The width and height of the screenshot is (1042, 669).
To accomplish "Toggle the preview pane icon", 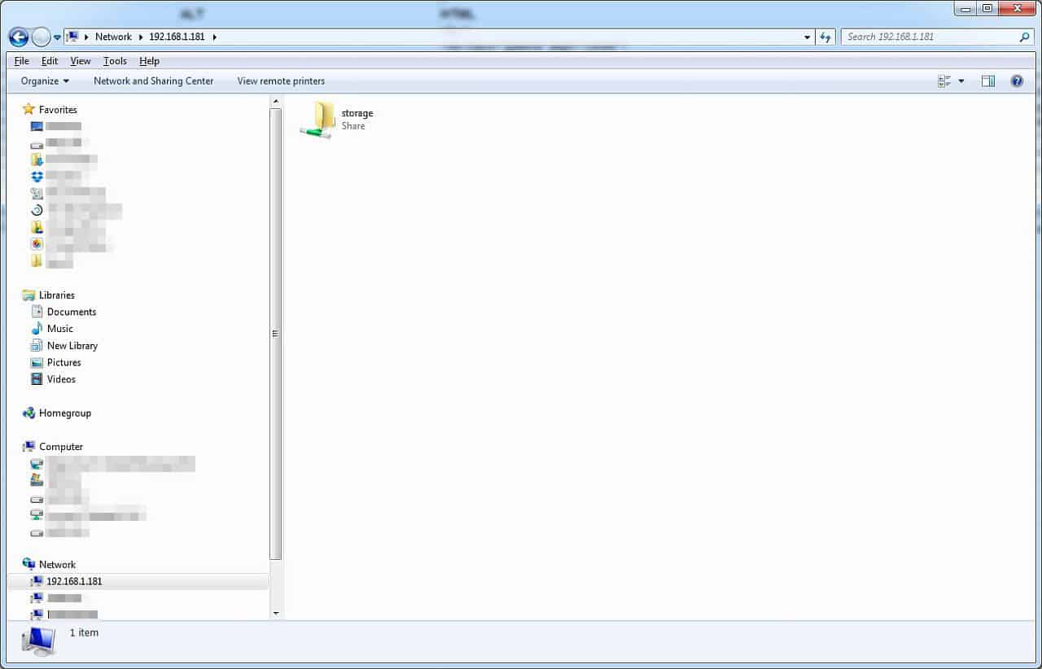I will 987,81.
